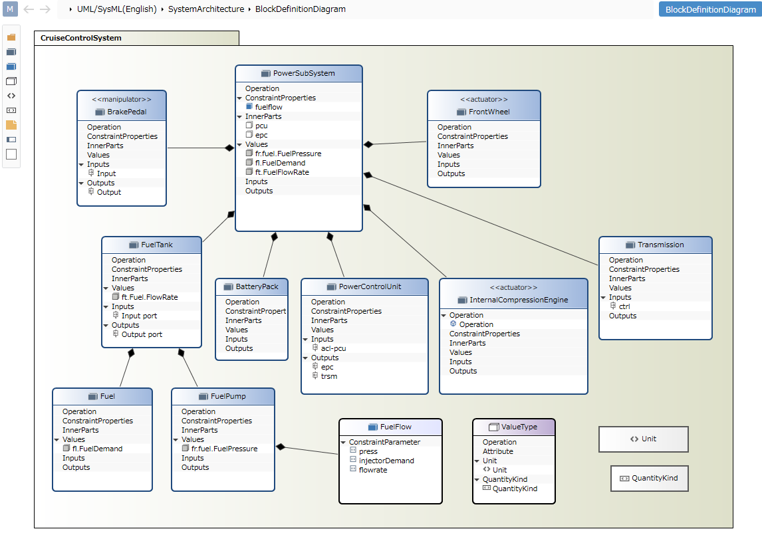Collapse Values section in FuelPump
Screen dimensions: 762x543
coord(176,439)
